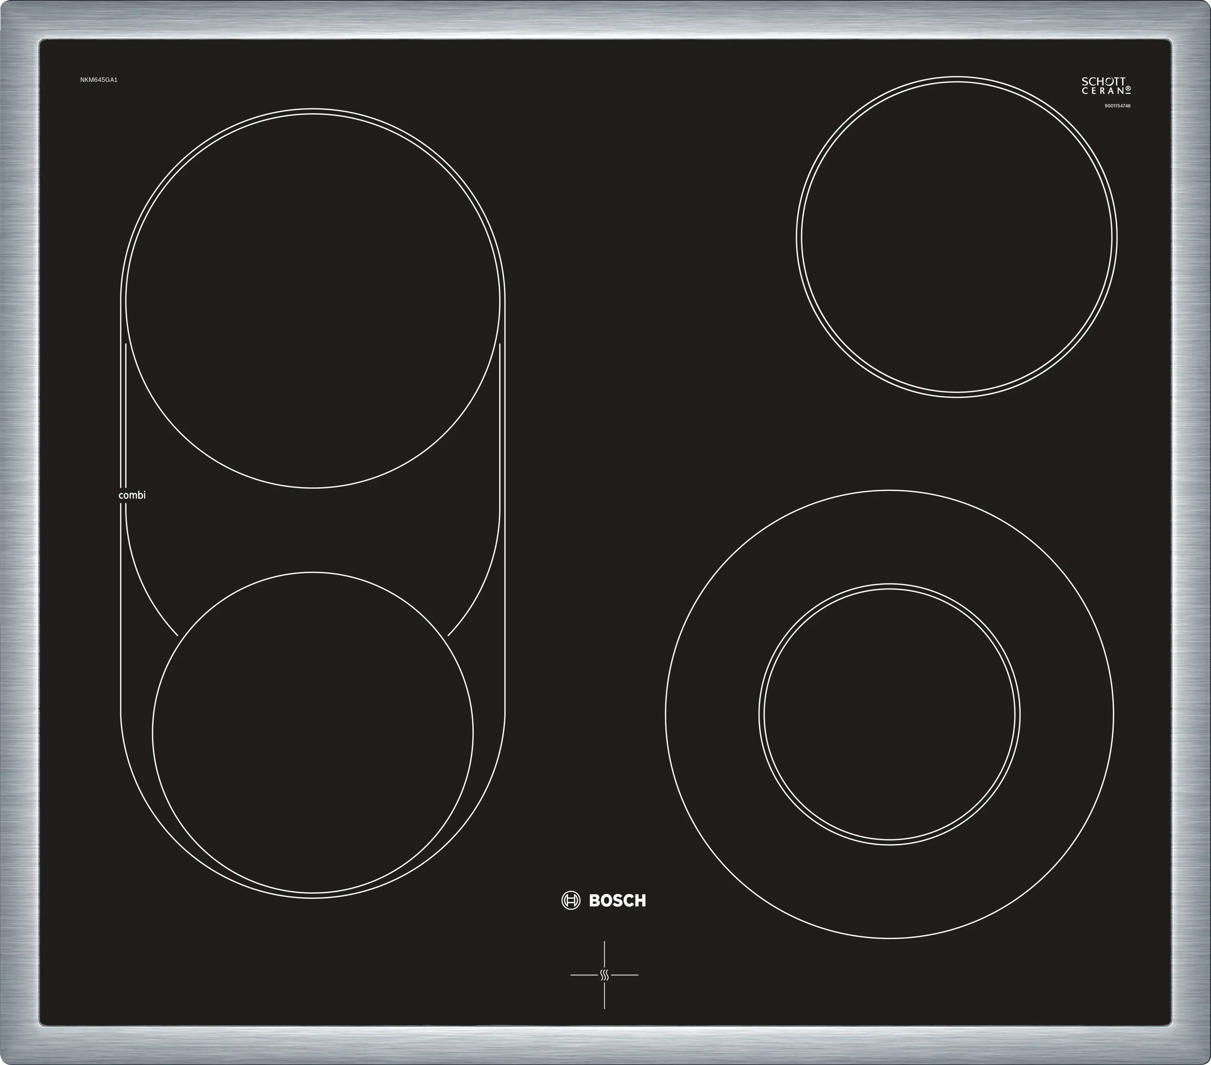Viewport: 1211px width, 1065px height.
Task: Click the combi bridge area between left zones
Action: (x=313, y=530)
